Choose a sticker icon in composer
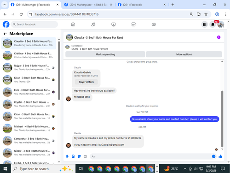Image resolution: width=230 pixels, height=173 pixels. pos(79,156)
